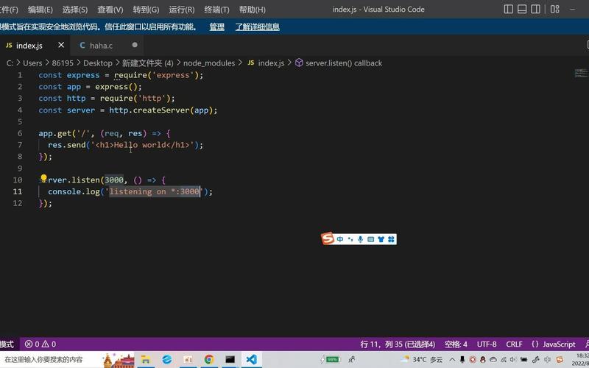The image size is (589, 368).
Task: Click the people icon on the taskbar
Action: point(352,359)
